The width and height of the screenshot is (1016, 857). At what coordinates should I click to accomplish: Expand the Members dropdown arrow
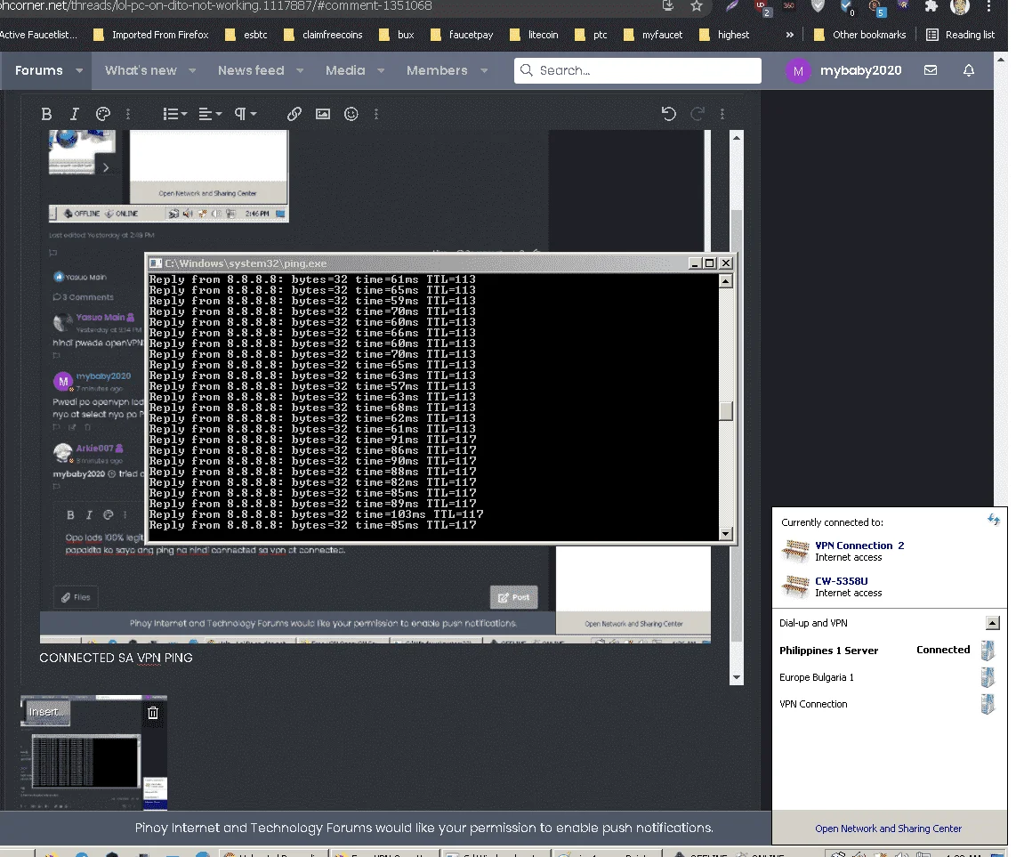point(484,70)
